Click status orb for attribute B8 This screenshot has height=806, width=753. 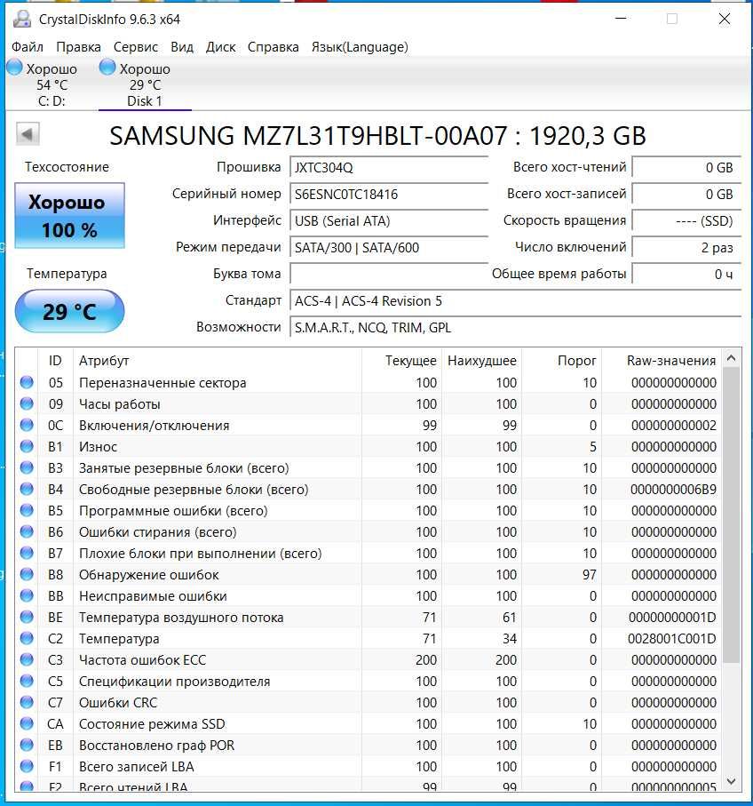(27, 575)
